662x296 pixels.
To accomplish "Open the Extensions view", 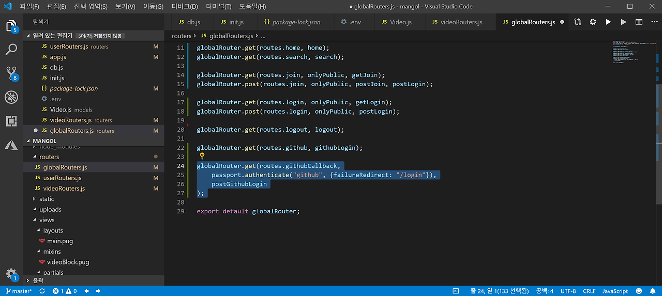I will point(11,121).
